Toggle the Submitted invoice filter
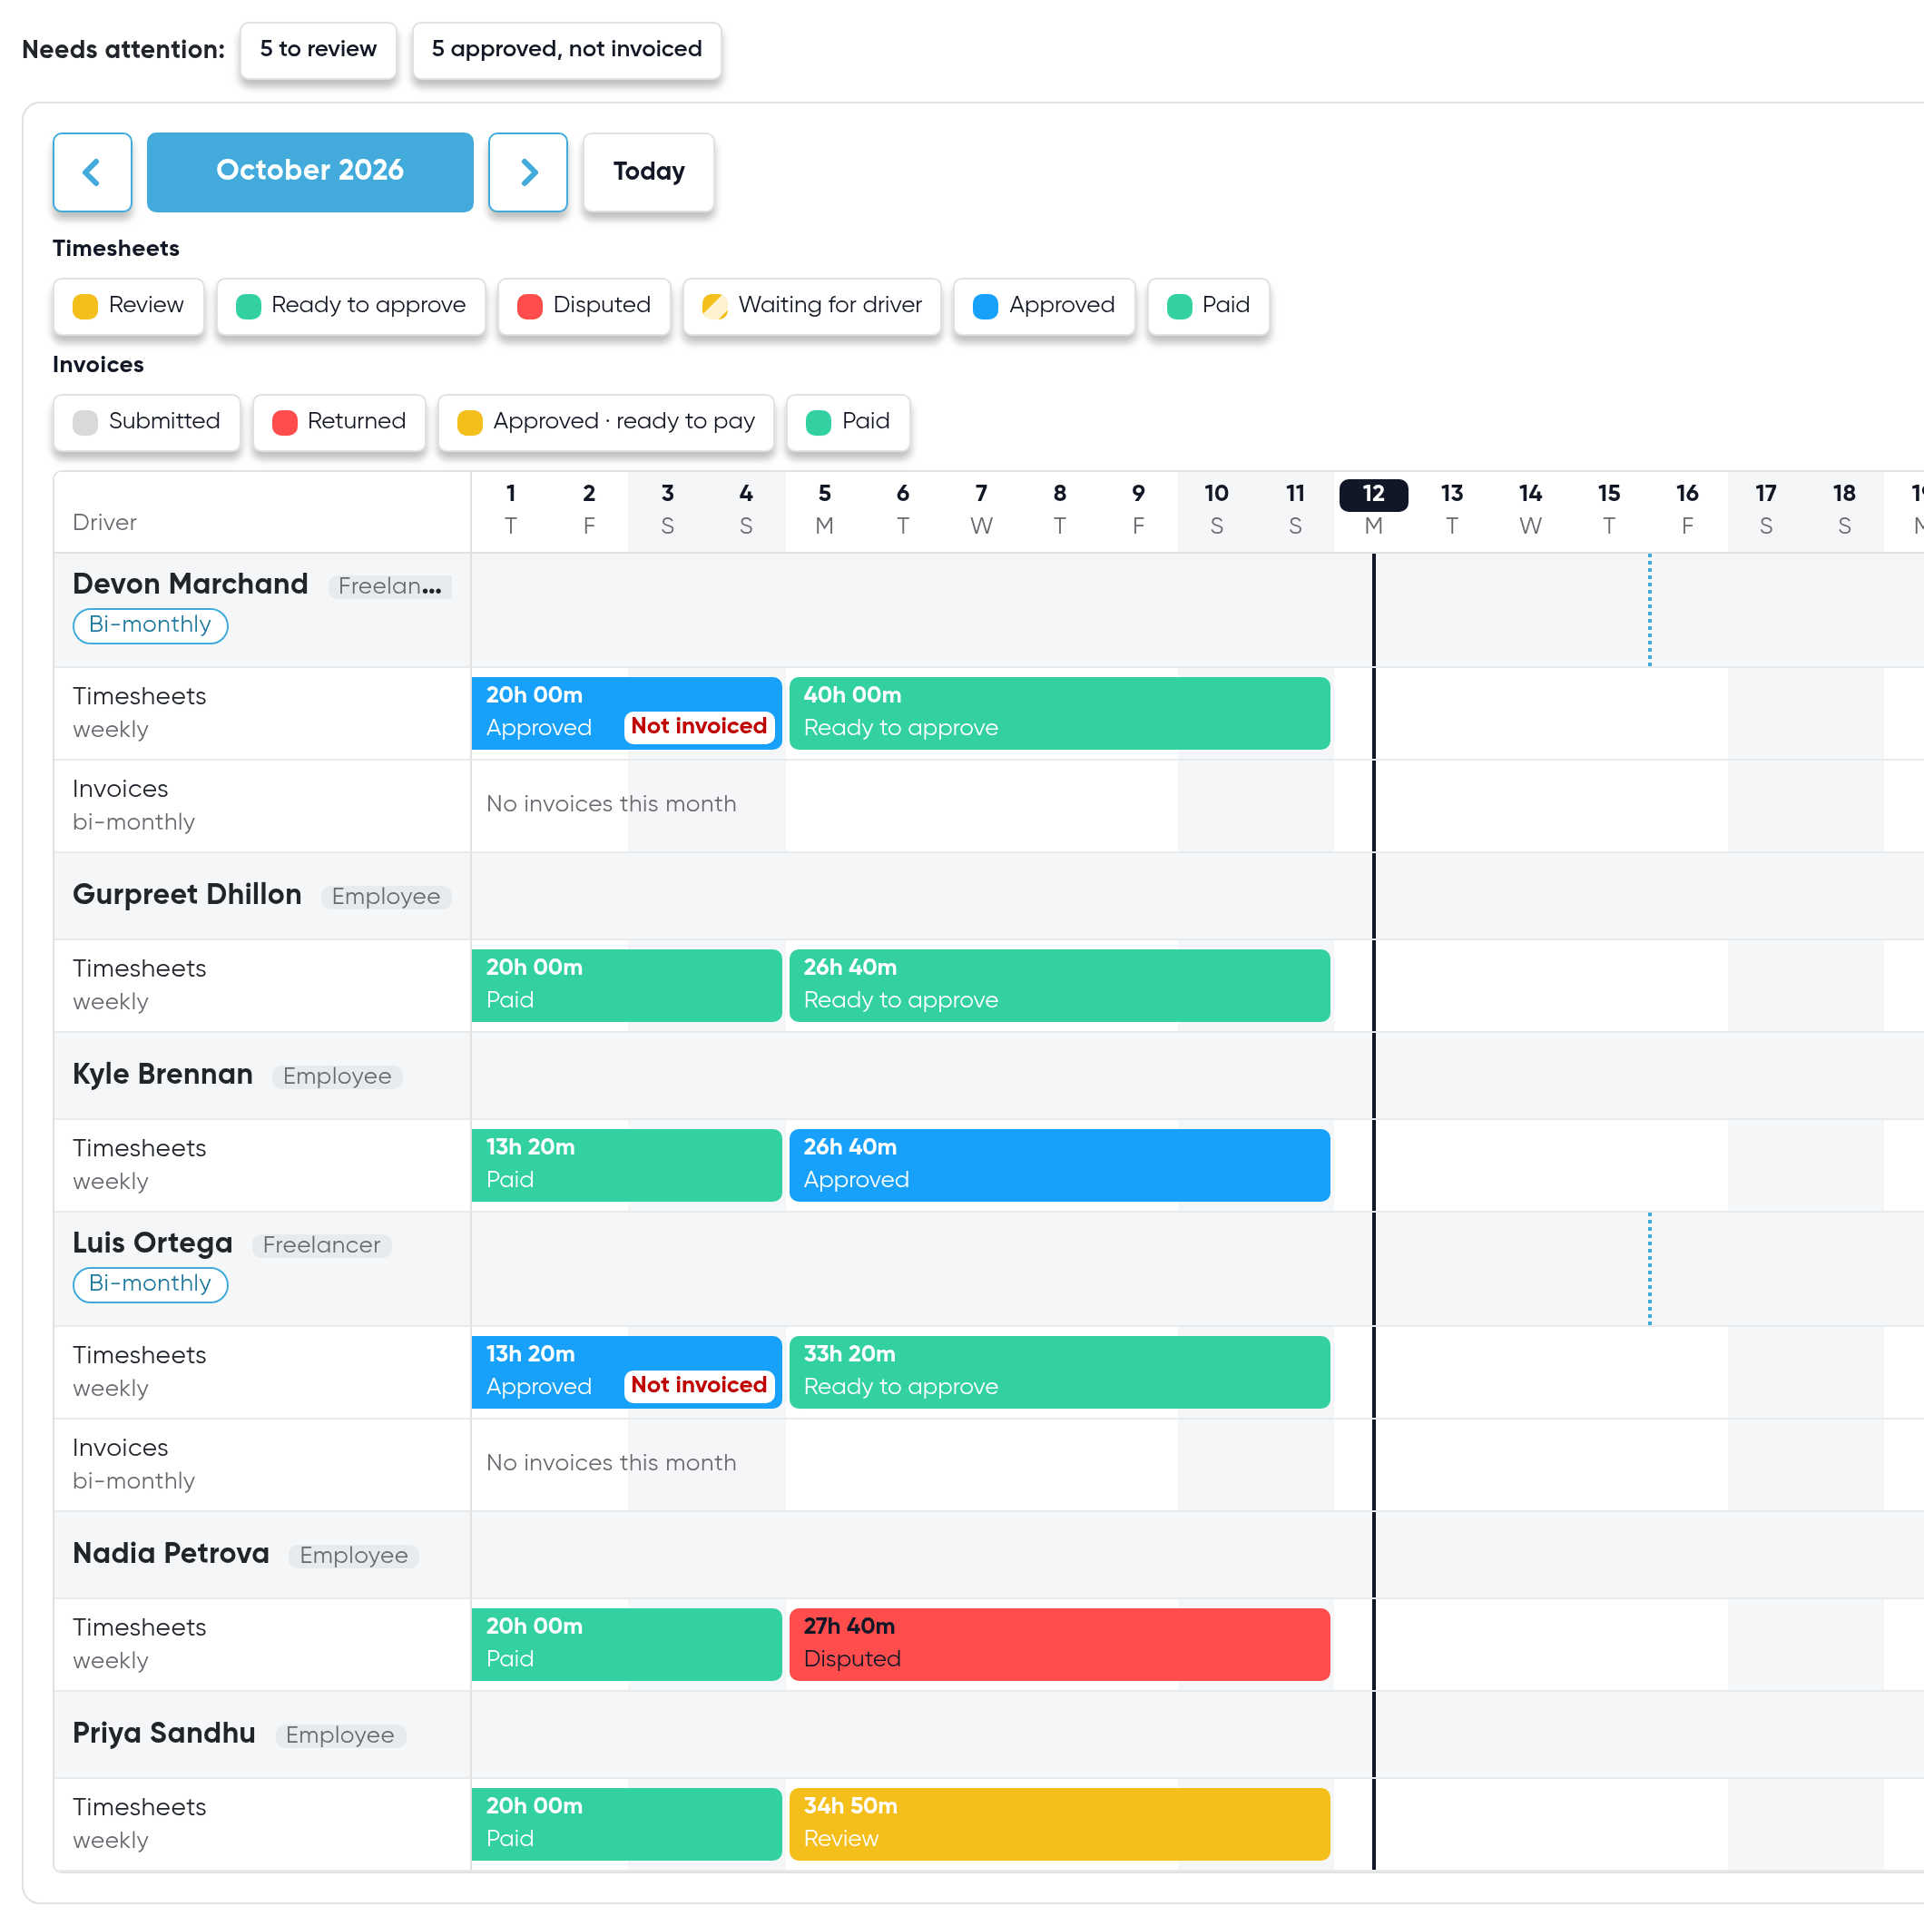The width and height of the screenshot is (1924, 1926). pyautogui.click(x=146, y=423)
